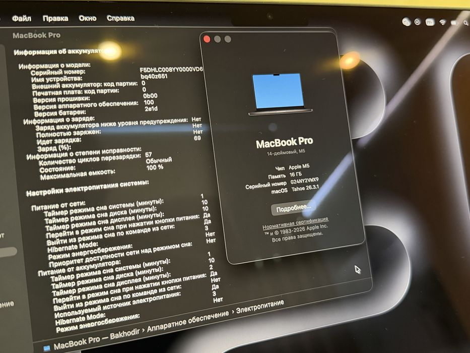Select macOS version Tahoe 26.3.1
The height and width of the screenshot is (353, 470).
305,188
